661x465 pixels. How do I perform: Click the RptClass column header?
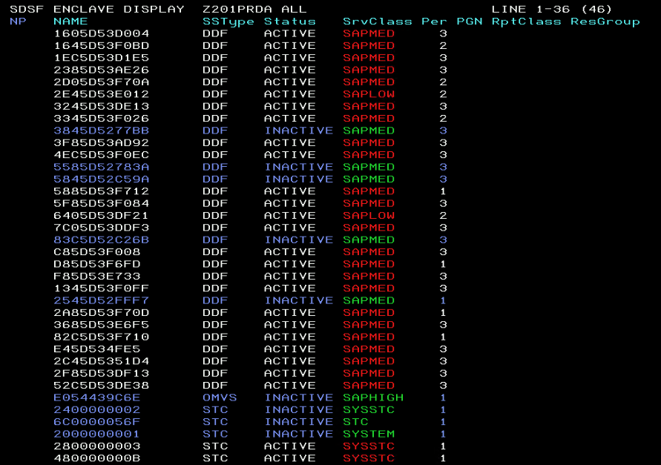coord(527,22)
